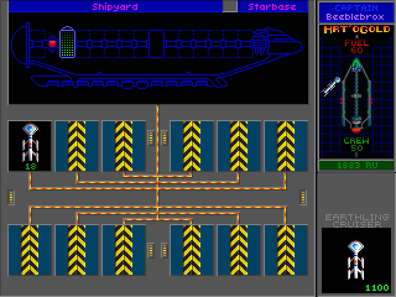The height and width of the screenshot is (297, 396).
Task: Click the 1883 RU resource balance
Action: [x=356, y=165]
